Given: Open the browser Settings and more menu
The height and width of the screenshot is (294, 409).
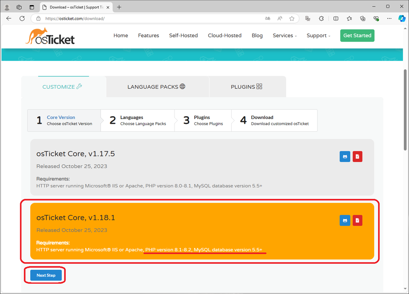Looking at the screenshot, I should click(x=389, y=18).
